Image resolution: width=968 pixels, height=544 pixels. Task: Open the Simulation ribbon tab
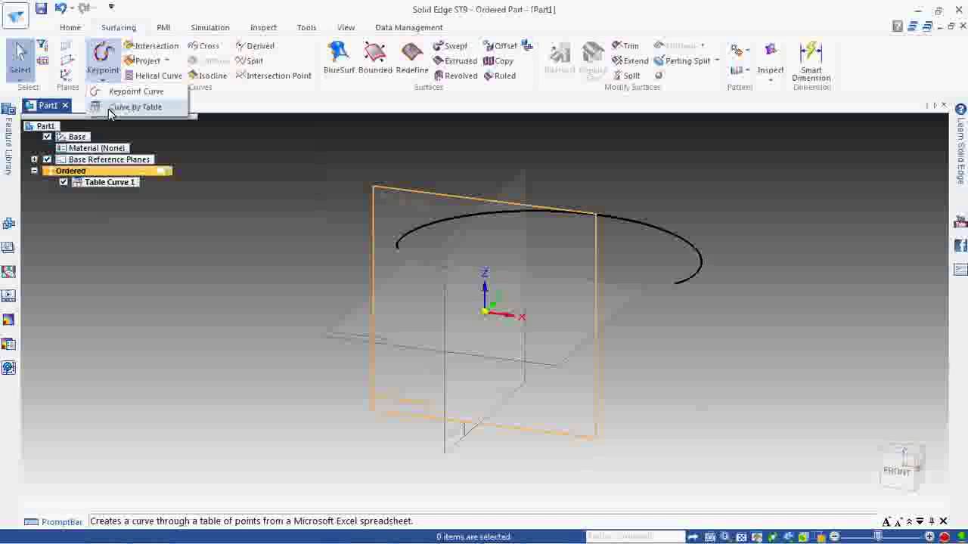click(x=210, y=27)
